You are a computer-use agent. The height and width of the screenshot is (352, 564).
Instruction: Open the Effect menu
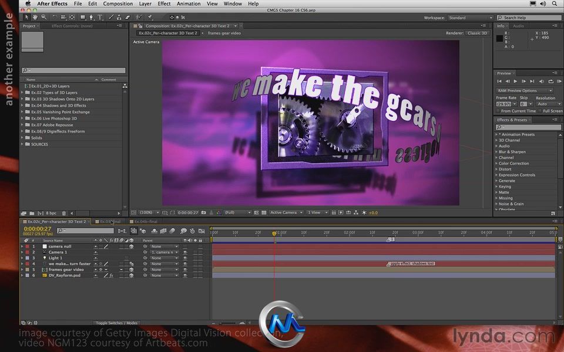(164, 4)
